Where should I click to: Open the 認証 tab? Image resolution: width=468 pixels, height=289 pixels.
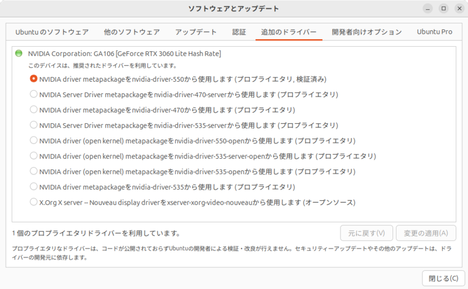click(239, 32)
